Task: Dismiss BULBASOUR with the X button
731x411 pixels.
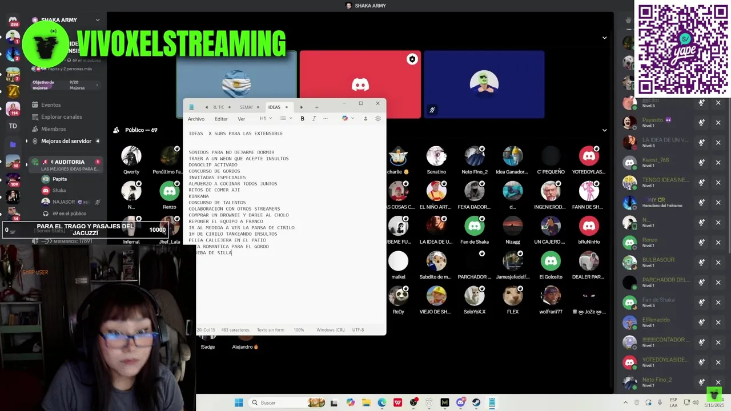Action: 718,263
